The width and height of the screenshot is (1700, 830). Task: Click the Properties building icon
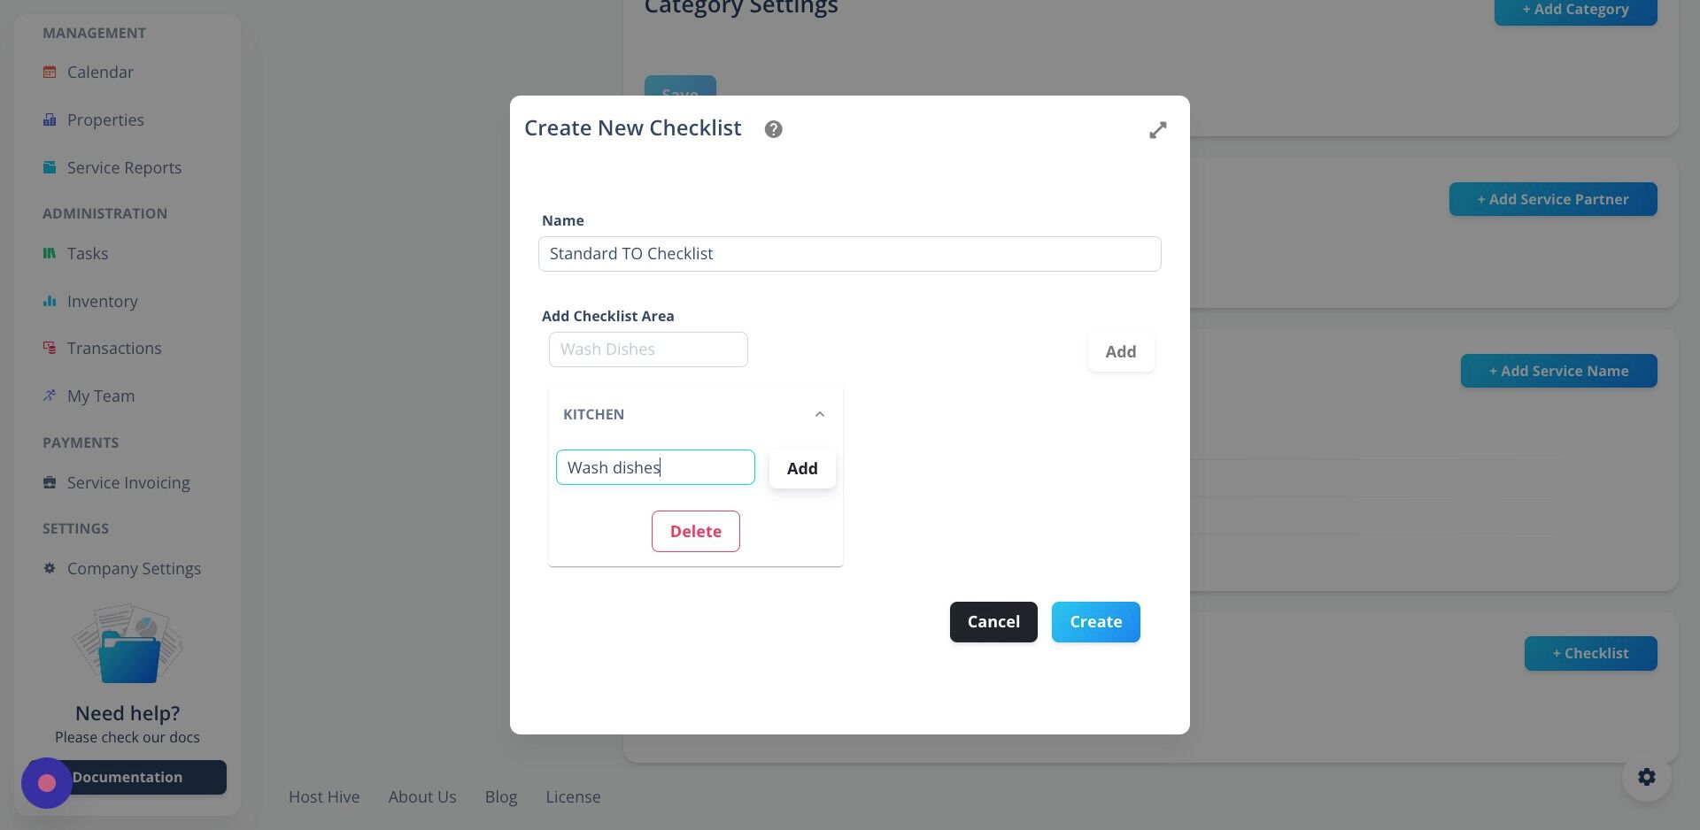point(50,119)
